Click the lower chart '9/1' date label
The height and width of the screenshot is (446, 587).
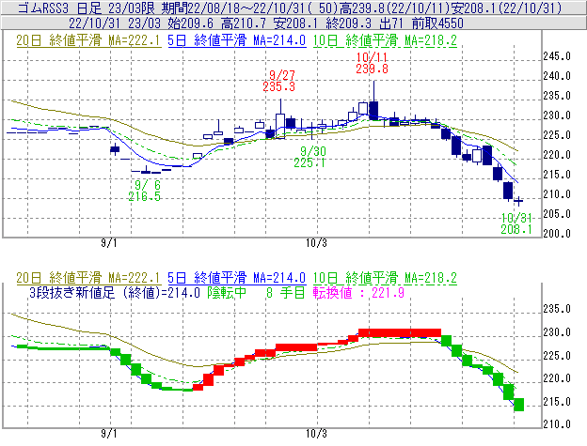point(109,434)
